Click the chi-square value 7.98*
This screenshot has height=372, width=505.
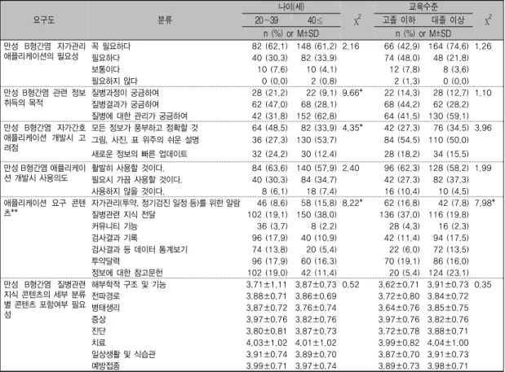click(x=485, y=203)
